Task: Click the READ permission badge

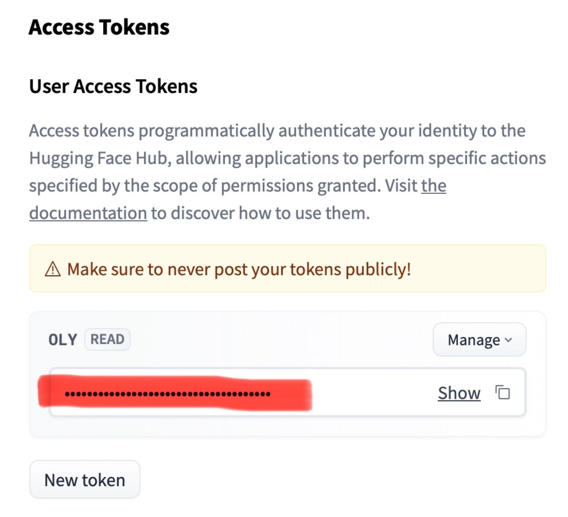Action: click(107, 339)
